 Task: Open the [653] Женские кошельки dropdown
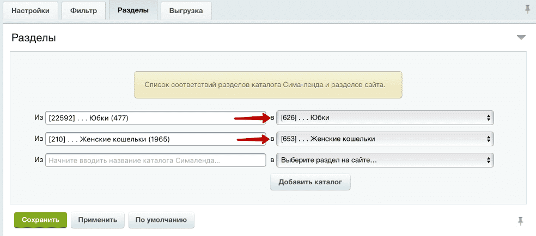click(x=385, y=139)
